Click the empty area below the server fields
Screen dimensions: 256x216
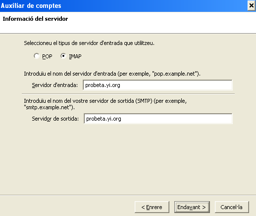128,159
